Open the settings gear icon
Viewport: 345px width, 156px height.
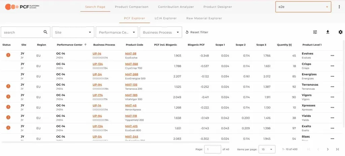click(x=340, y=32)
